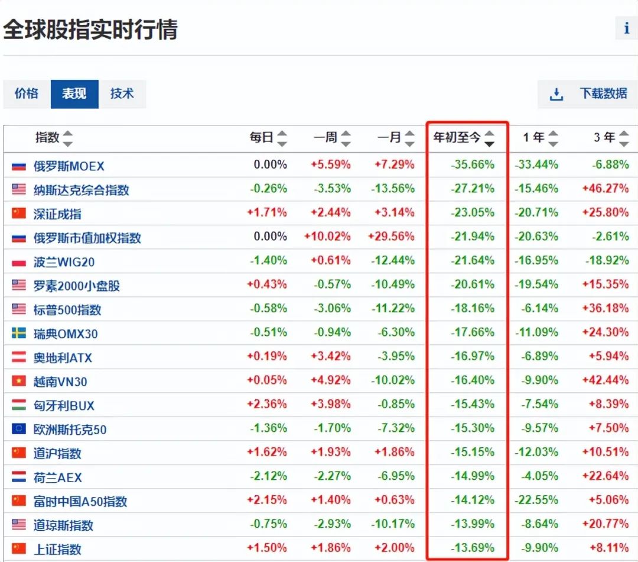Click the -22.55% one-year value
638x562 pixels.
coord(536,500)
